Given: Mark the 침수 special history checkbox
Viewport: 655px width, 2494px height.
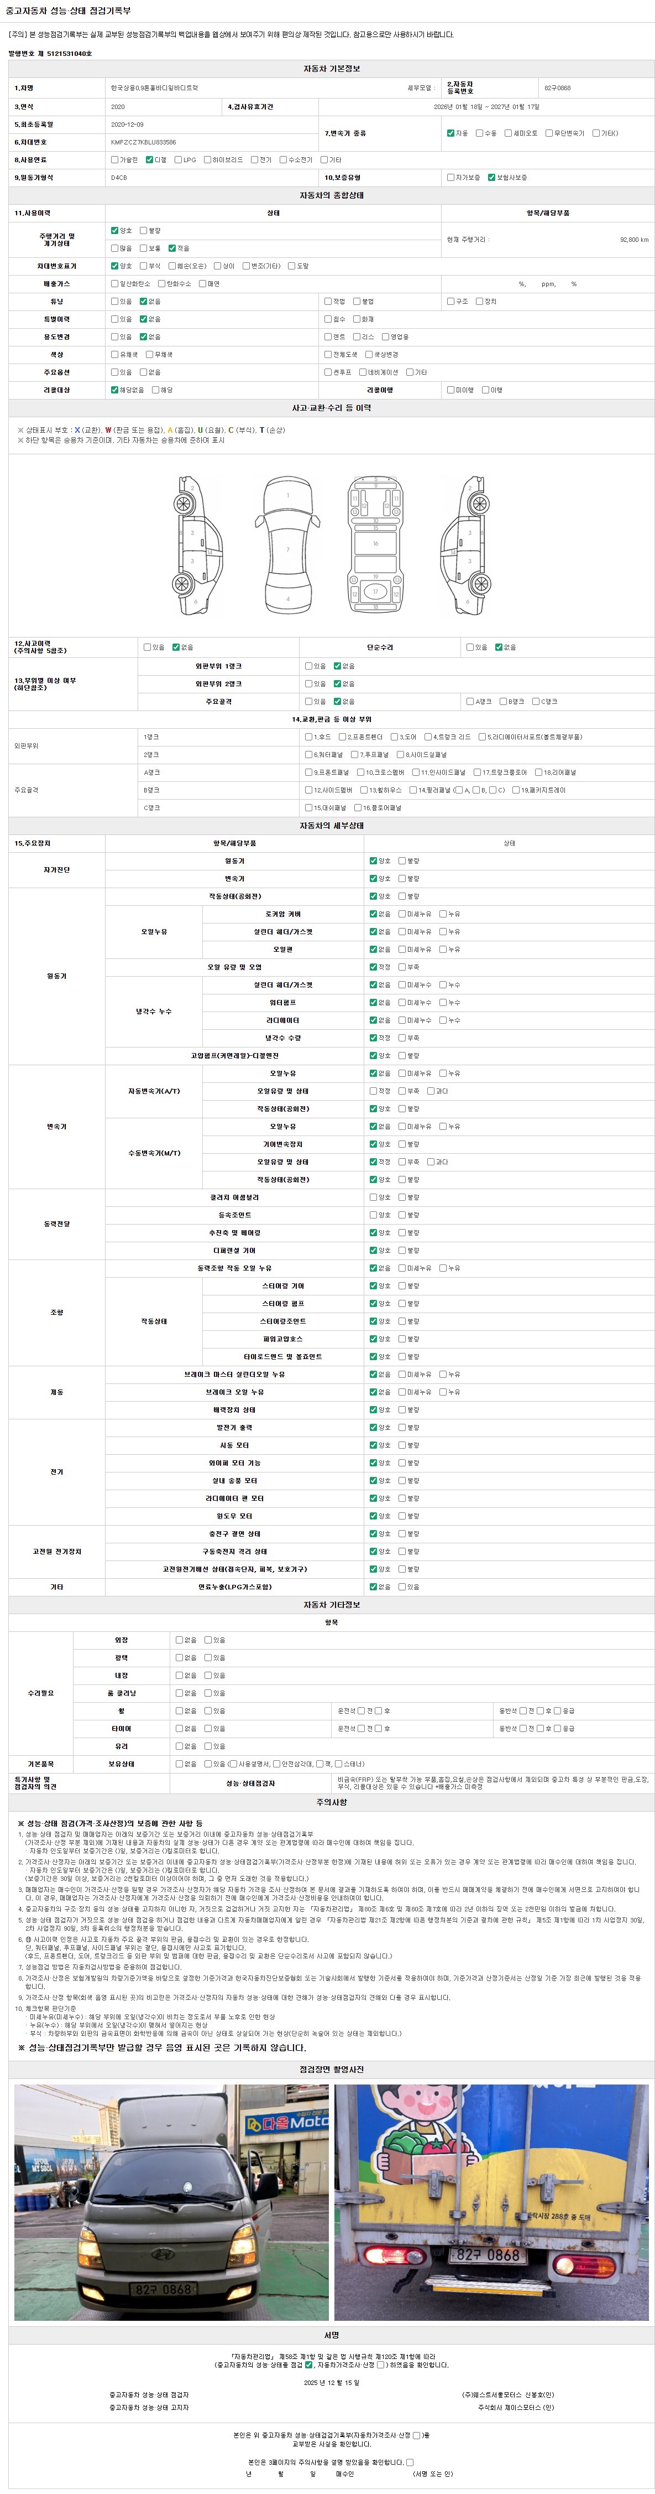Looking at the screenshot, I should [x=328, y=319].
